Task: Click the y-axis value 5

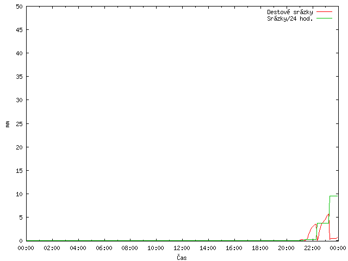Action: pos(21,217)
